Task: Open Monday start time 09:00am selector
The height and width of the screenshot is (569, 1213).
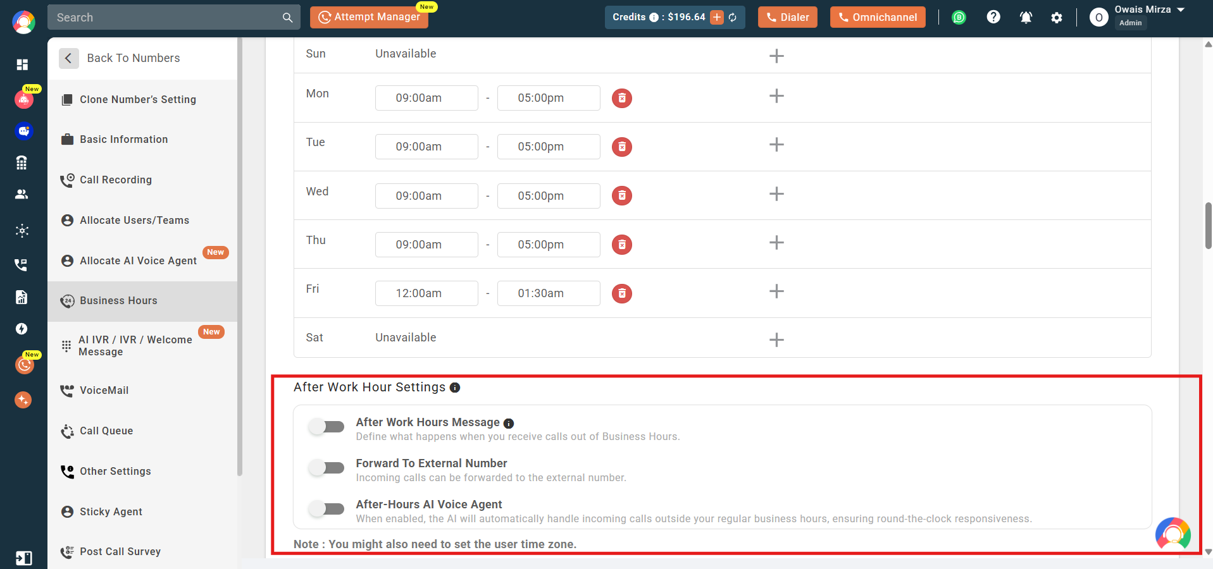Action: (426, 98)
